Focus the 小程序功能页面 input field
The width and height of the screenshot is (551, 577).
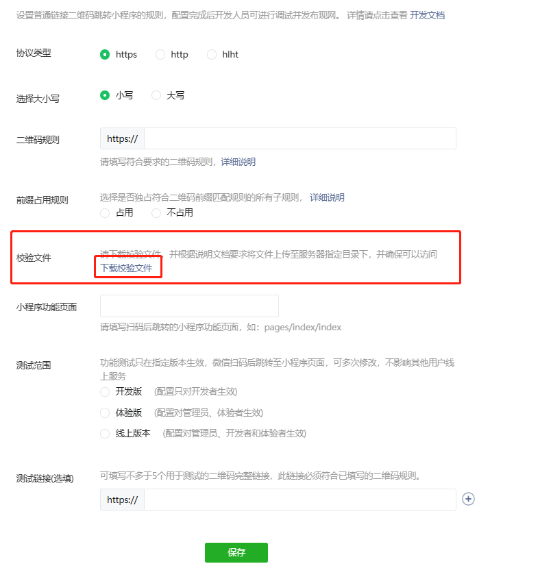point(189,306)
